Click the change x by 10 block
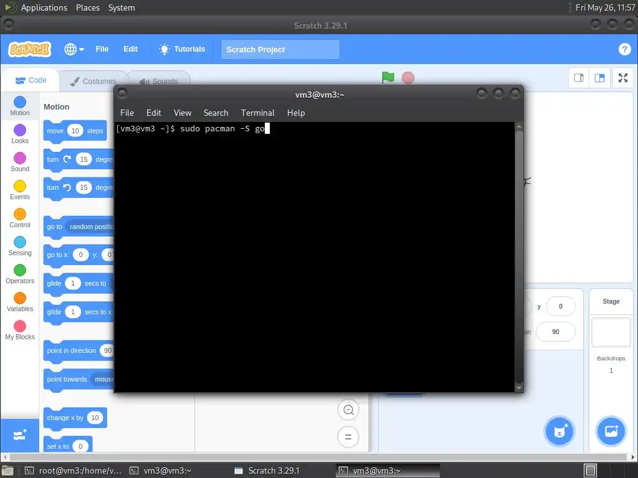This screenshot has width=638, height=478. [x=75, y=418]
